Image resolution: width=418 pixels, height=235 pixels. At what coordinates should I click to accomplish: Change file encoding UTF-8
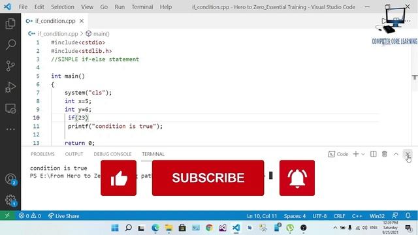(319, 216)
